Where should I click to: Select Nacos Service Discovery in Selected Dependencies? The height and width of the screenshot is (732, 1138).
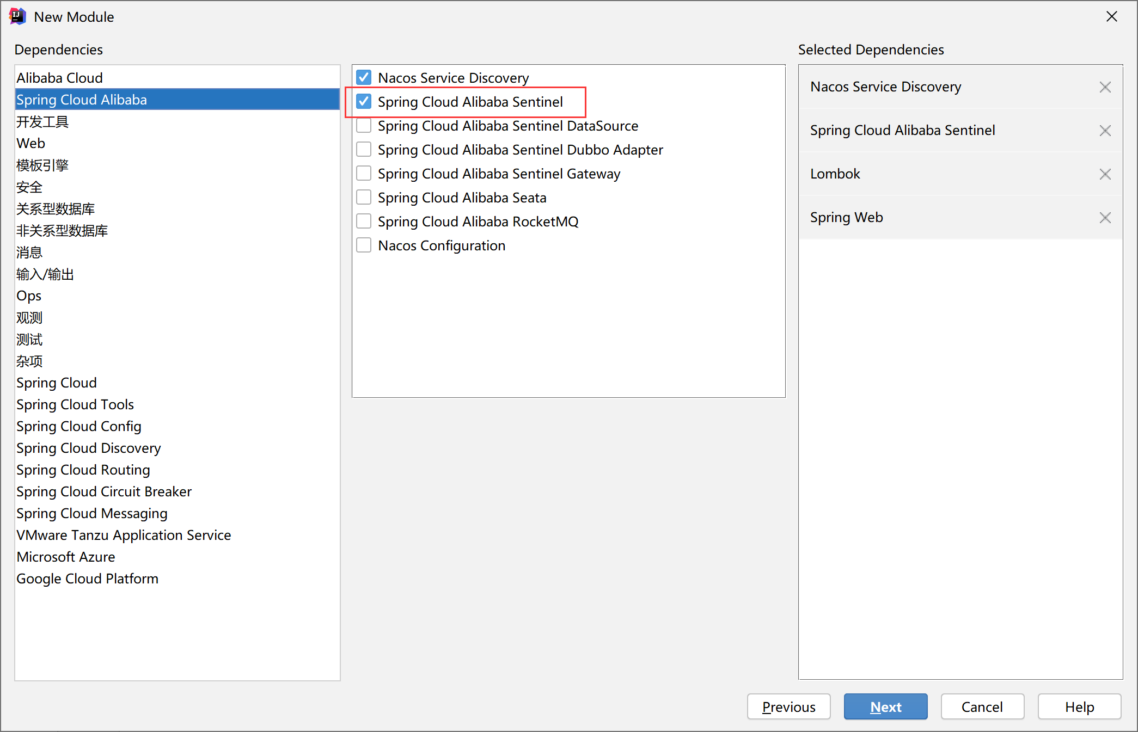[960, 87]
